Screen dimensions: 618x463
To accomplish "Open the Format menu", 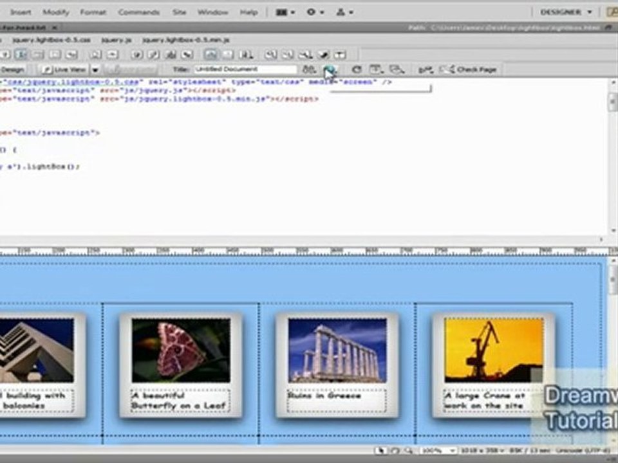I will [93, 12].
